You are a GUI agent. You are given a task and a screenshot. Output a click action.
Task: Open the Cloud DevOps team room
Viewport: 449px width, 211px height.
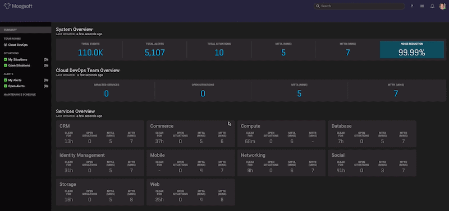18,45
